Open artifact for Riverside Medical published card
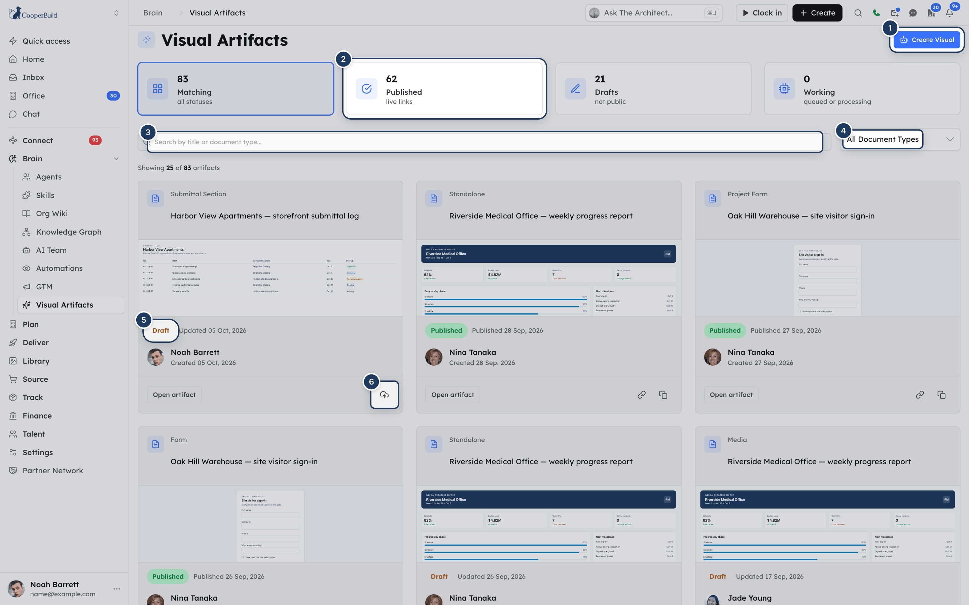Screen dimensions: 969x605 coord(453,395)
